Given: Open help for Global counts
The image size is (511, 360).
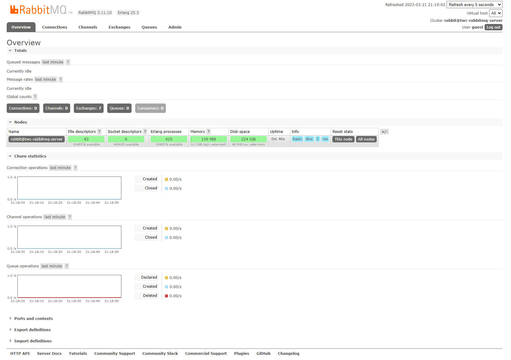Looking at the screenshot, I should 35,97.
